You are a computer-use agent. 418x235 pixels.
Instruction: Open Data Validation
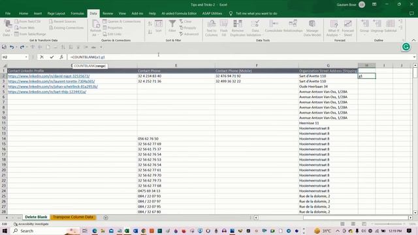pyautogui.click(x=255, y=28)
